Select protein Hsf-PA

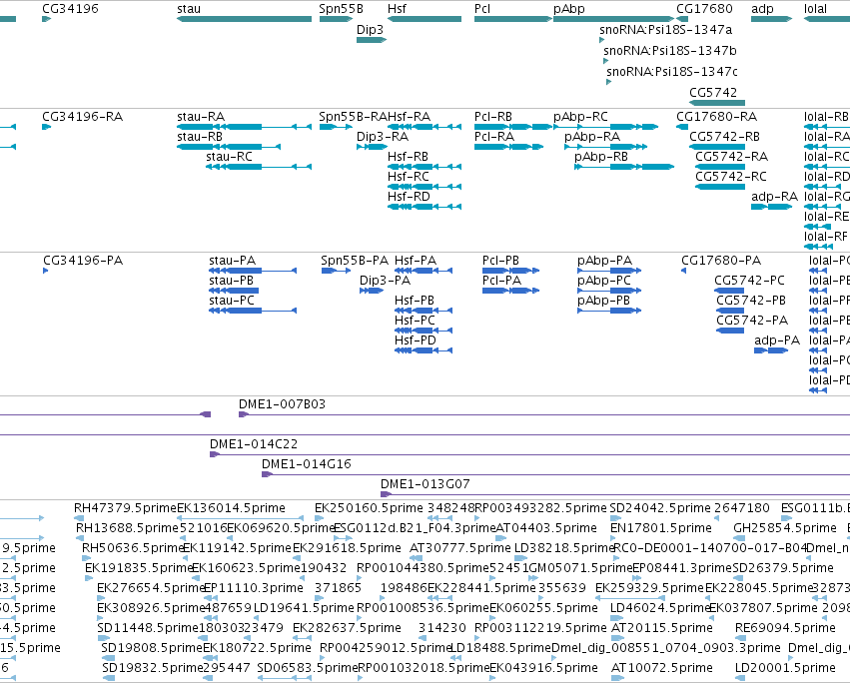point(416,261)
